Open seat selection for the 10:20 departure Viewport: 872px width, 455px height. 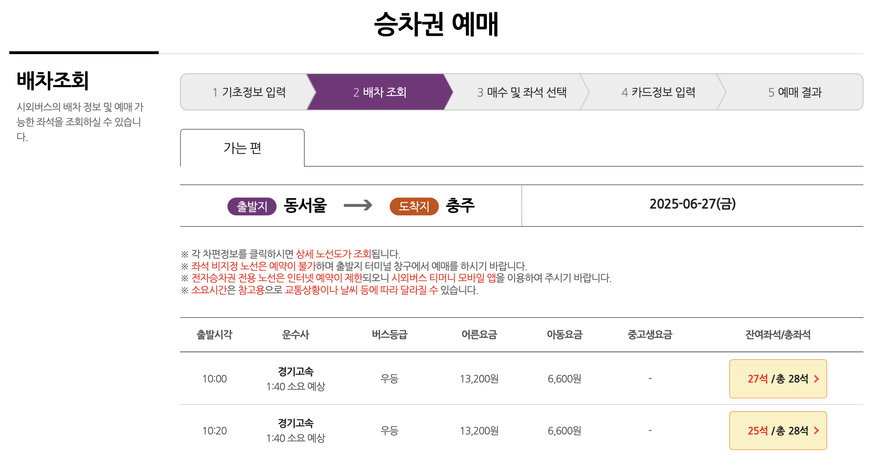(778, 430)
